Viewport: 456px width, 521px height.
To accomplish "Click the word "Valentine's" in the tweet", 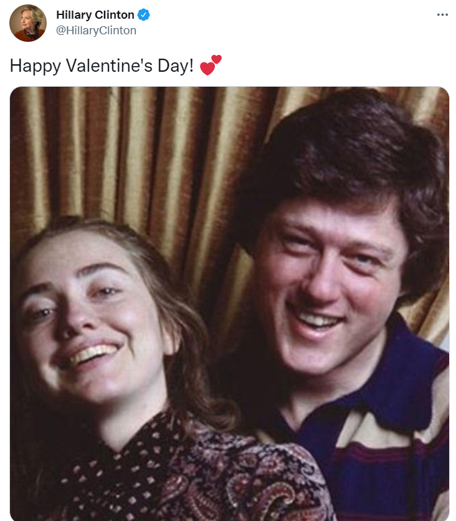I will 110,66.
